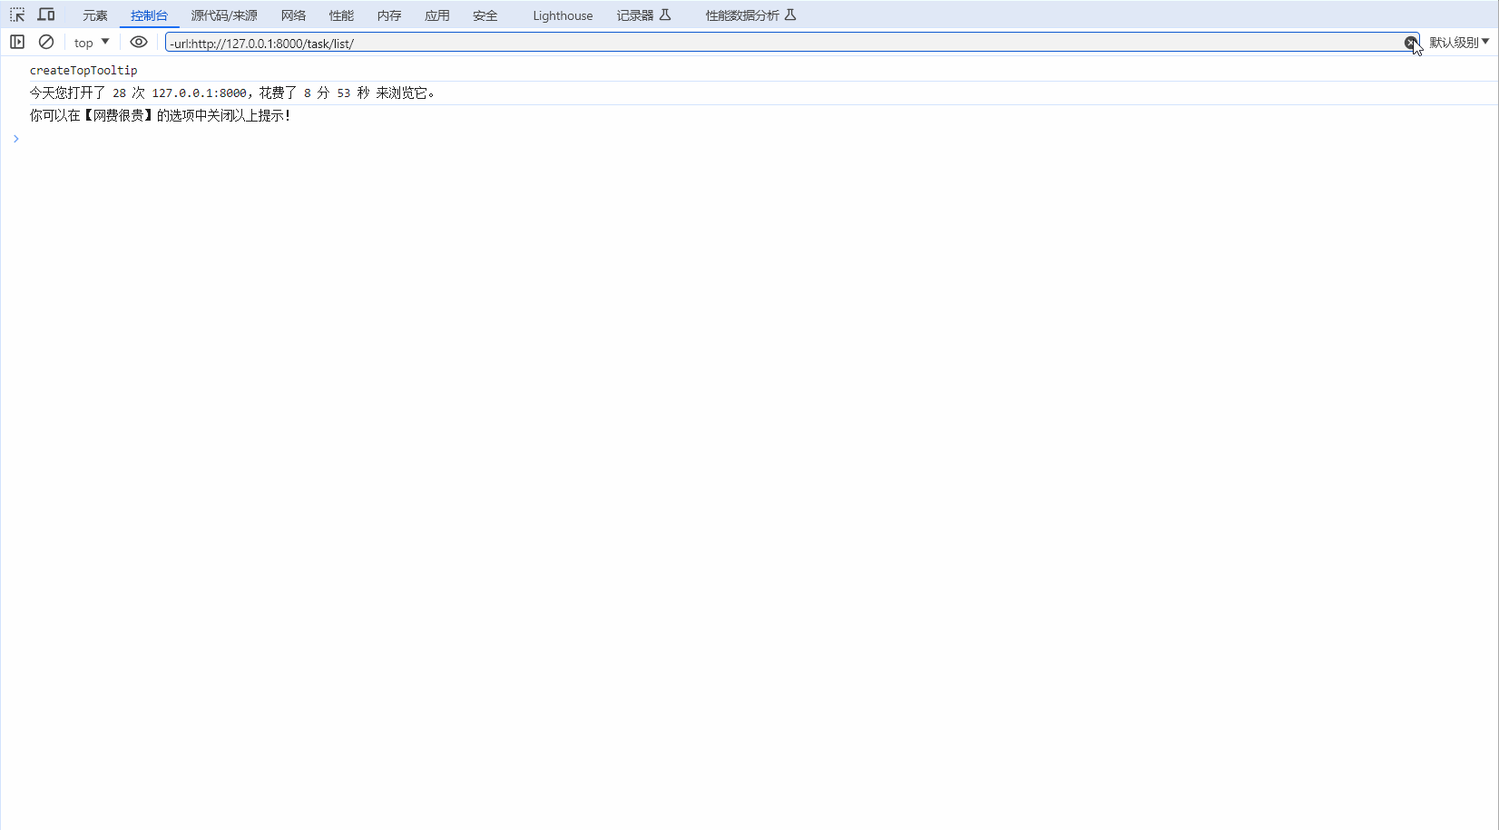Click the log line mentioning 28 次
Screen dimensions: 1499x830
click(x=232, y=93)
